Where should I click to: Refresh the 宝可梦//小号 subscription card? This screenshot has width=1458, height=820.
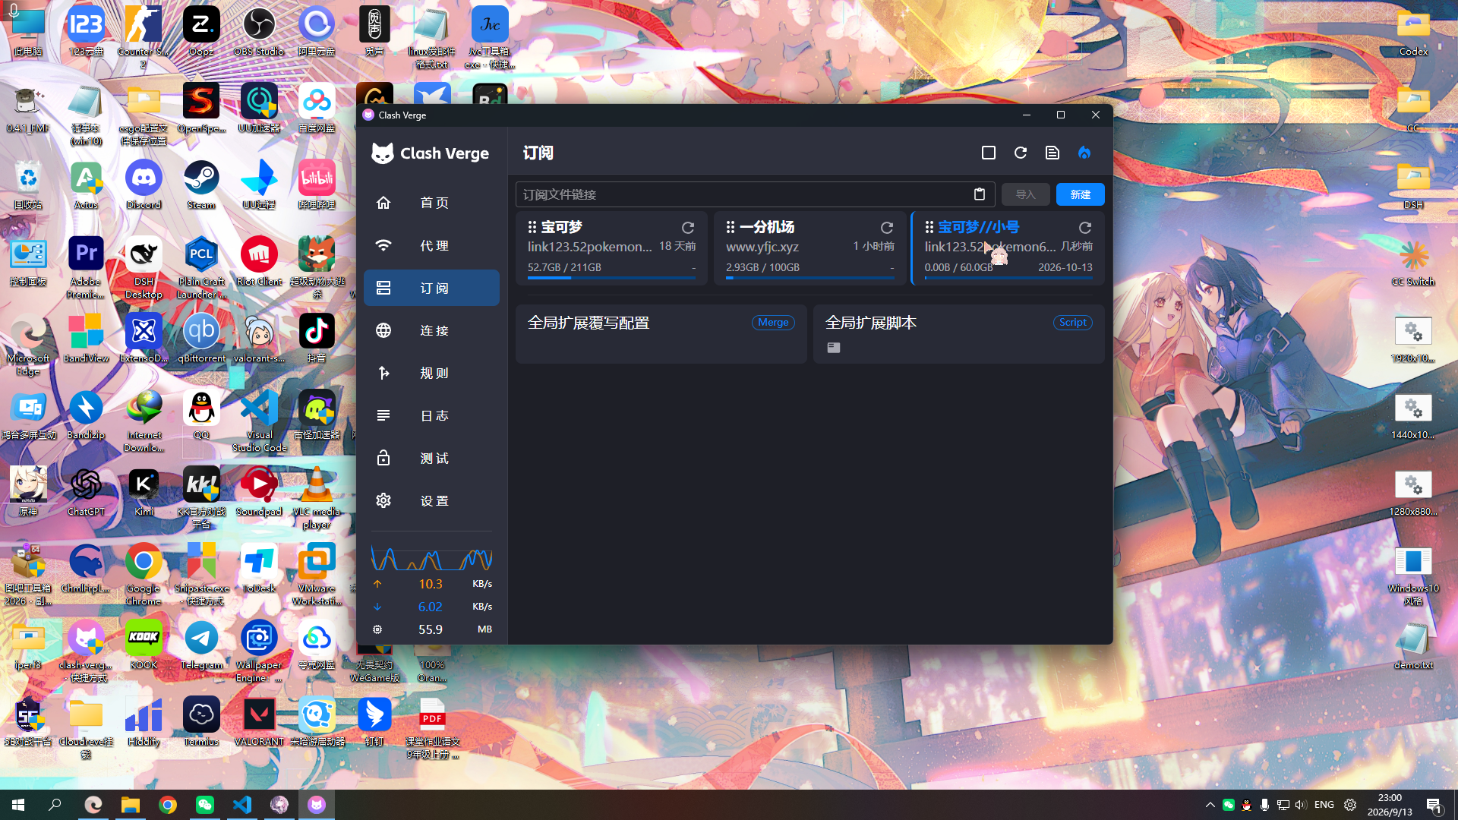(x=1085, y=228)
